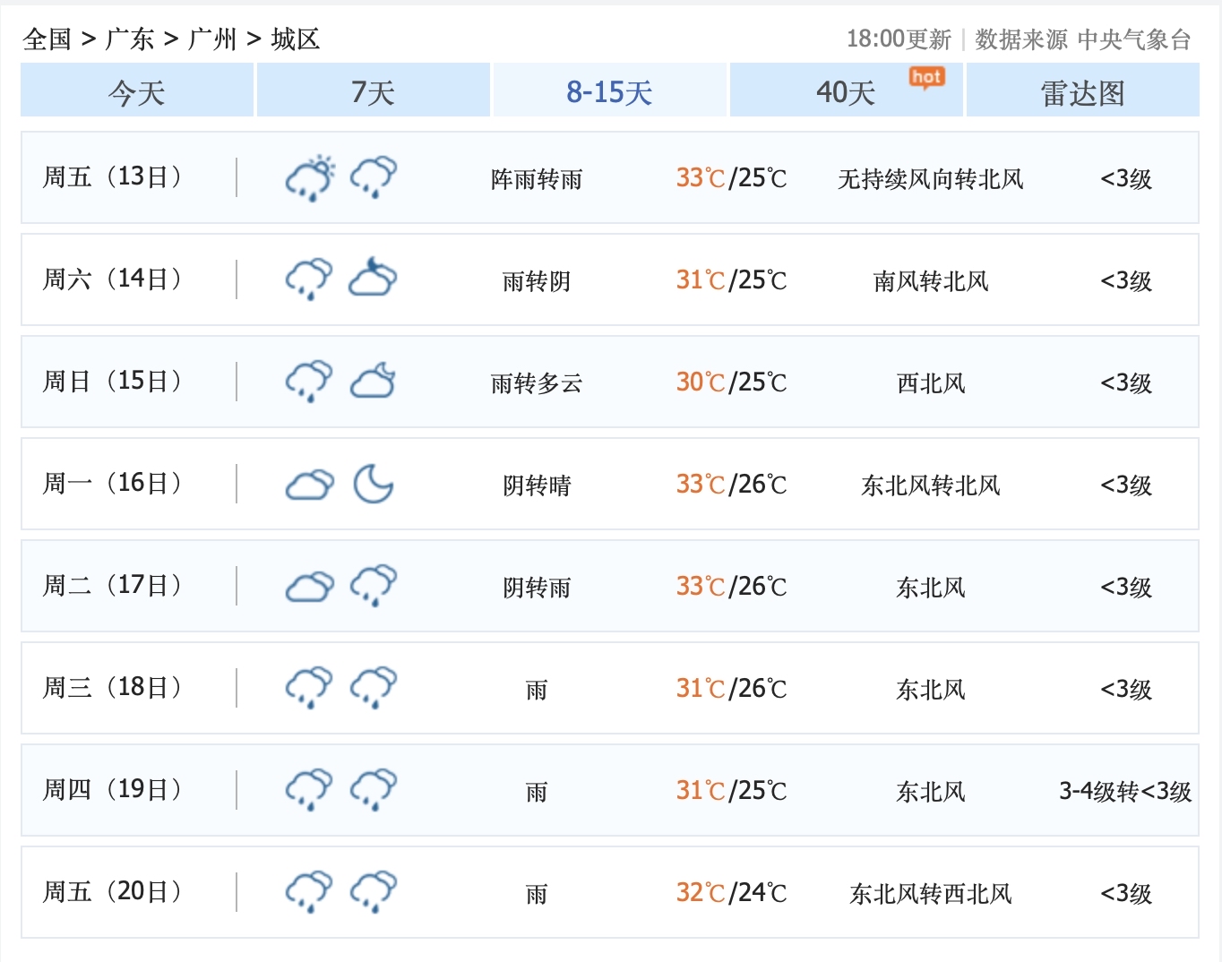Click night rain icon for 周四 19日
Viewport: 1222px width, 962px height.
click(x=374, y=790)
